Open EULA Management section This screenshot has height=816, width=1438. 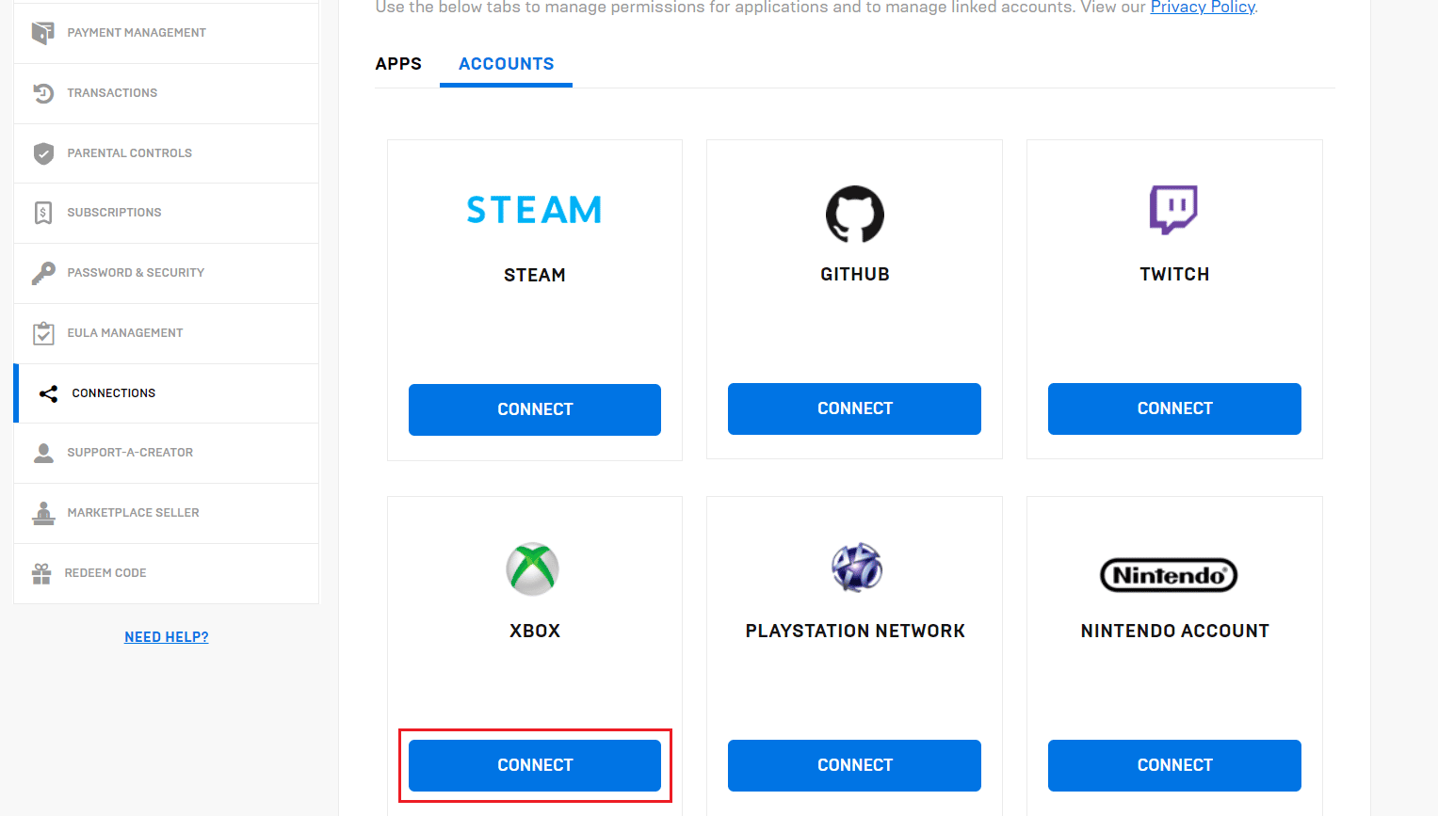coord(166,333)
